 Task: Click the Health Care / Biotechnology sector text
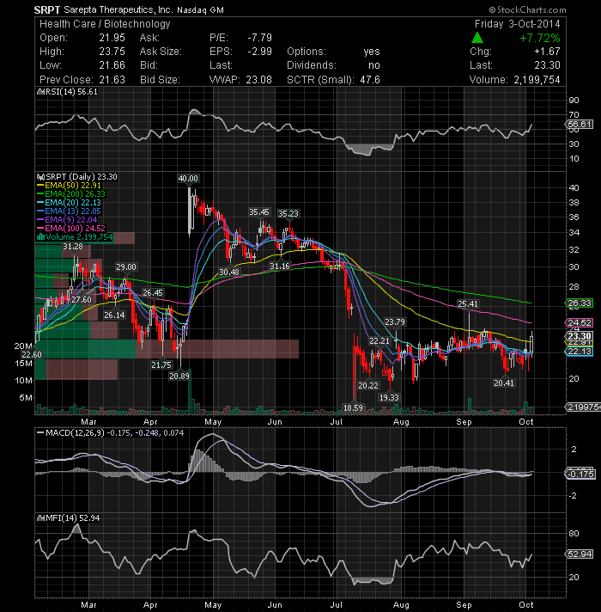click(105, 24)
